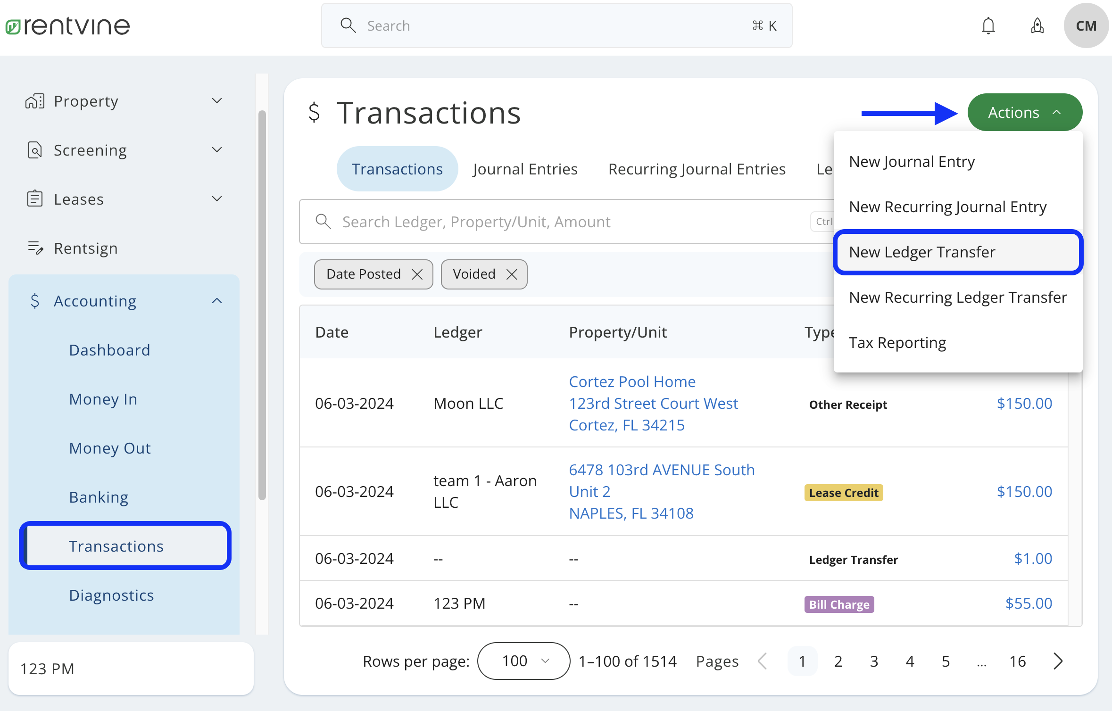Open the notifications bell icon
1112x711 pixels.
988,25
